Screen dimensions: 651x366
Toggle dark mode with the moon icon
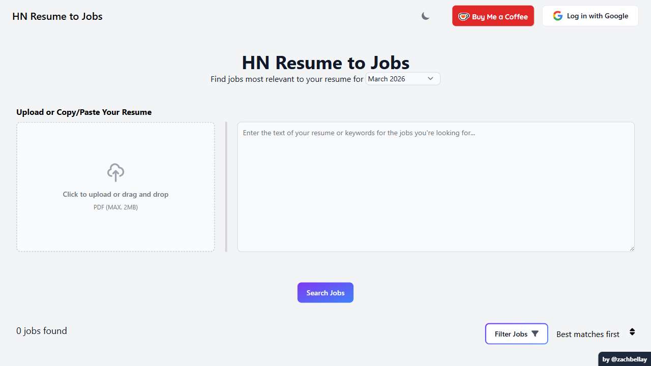(425, 16)
